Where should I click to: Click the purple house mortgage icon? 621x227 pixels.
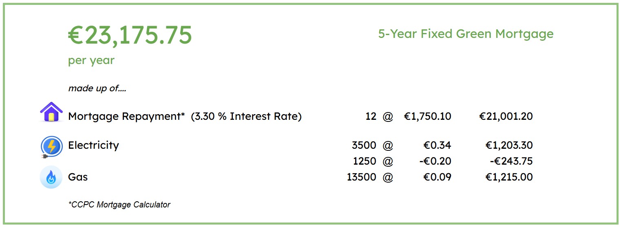pyautogui.click(x=51, y=112)
